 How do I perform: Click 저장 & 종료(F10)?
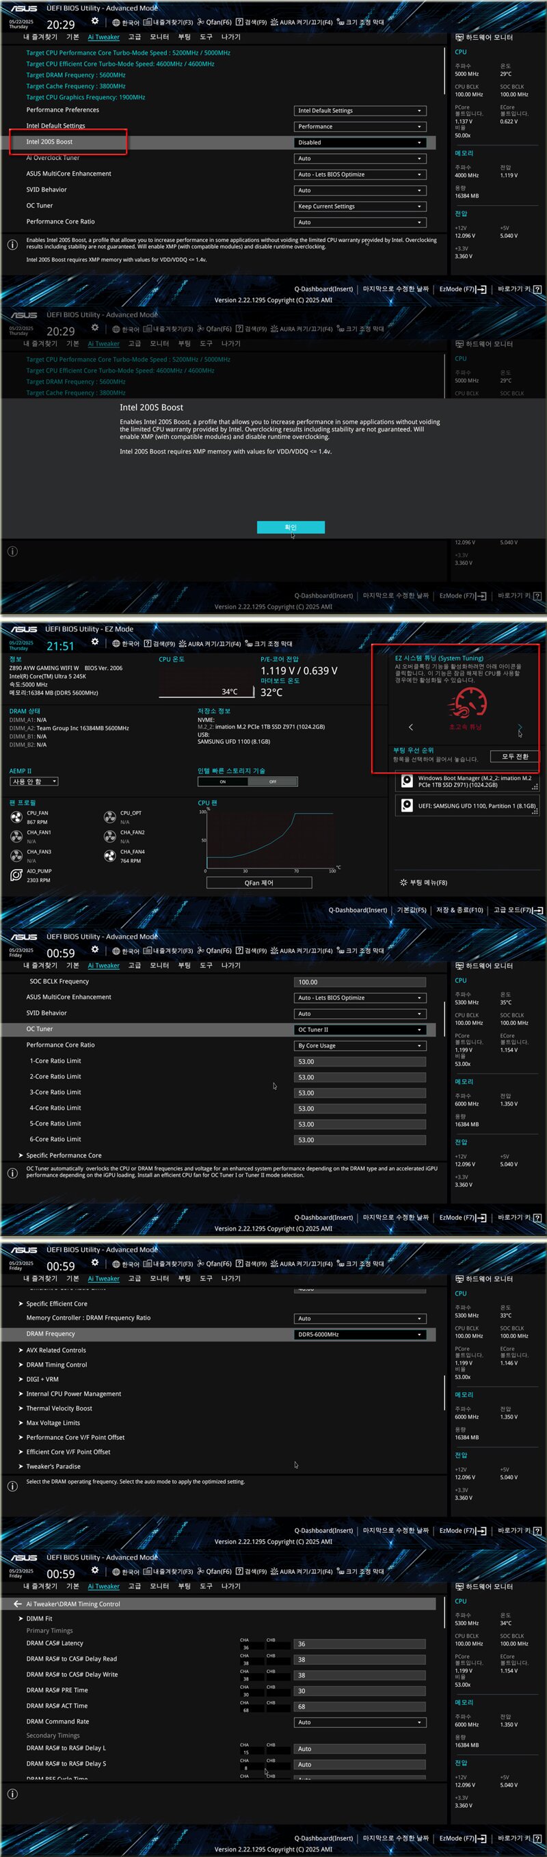point(459,910)
